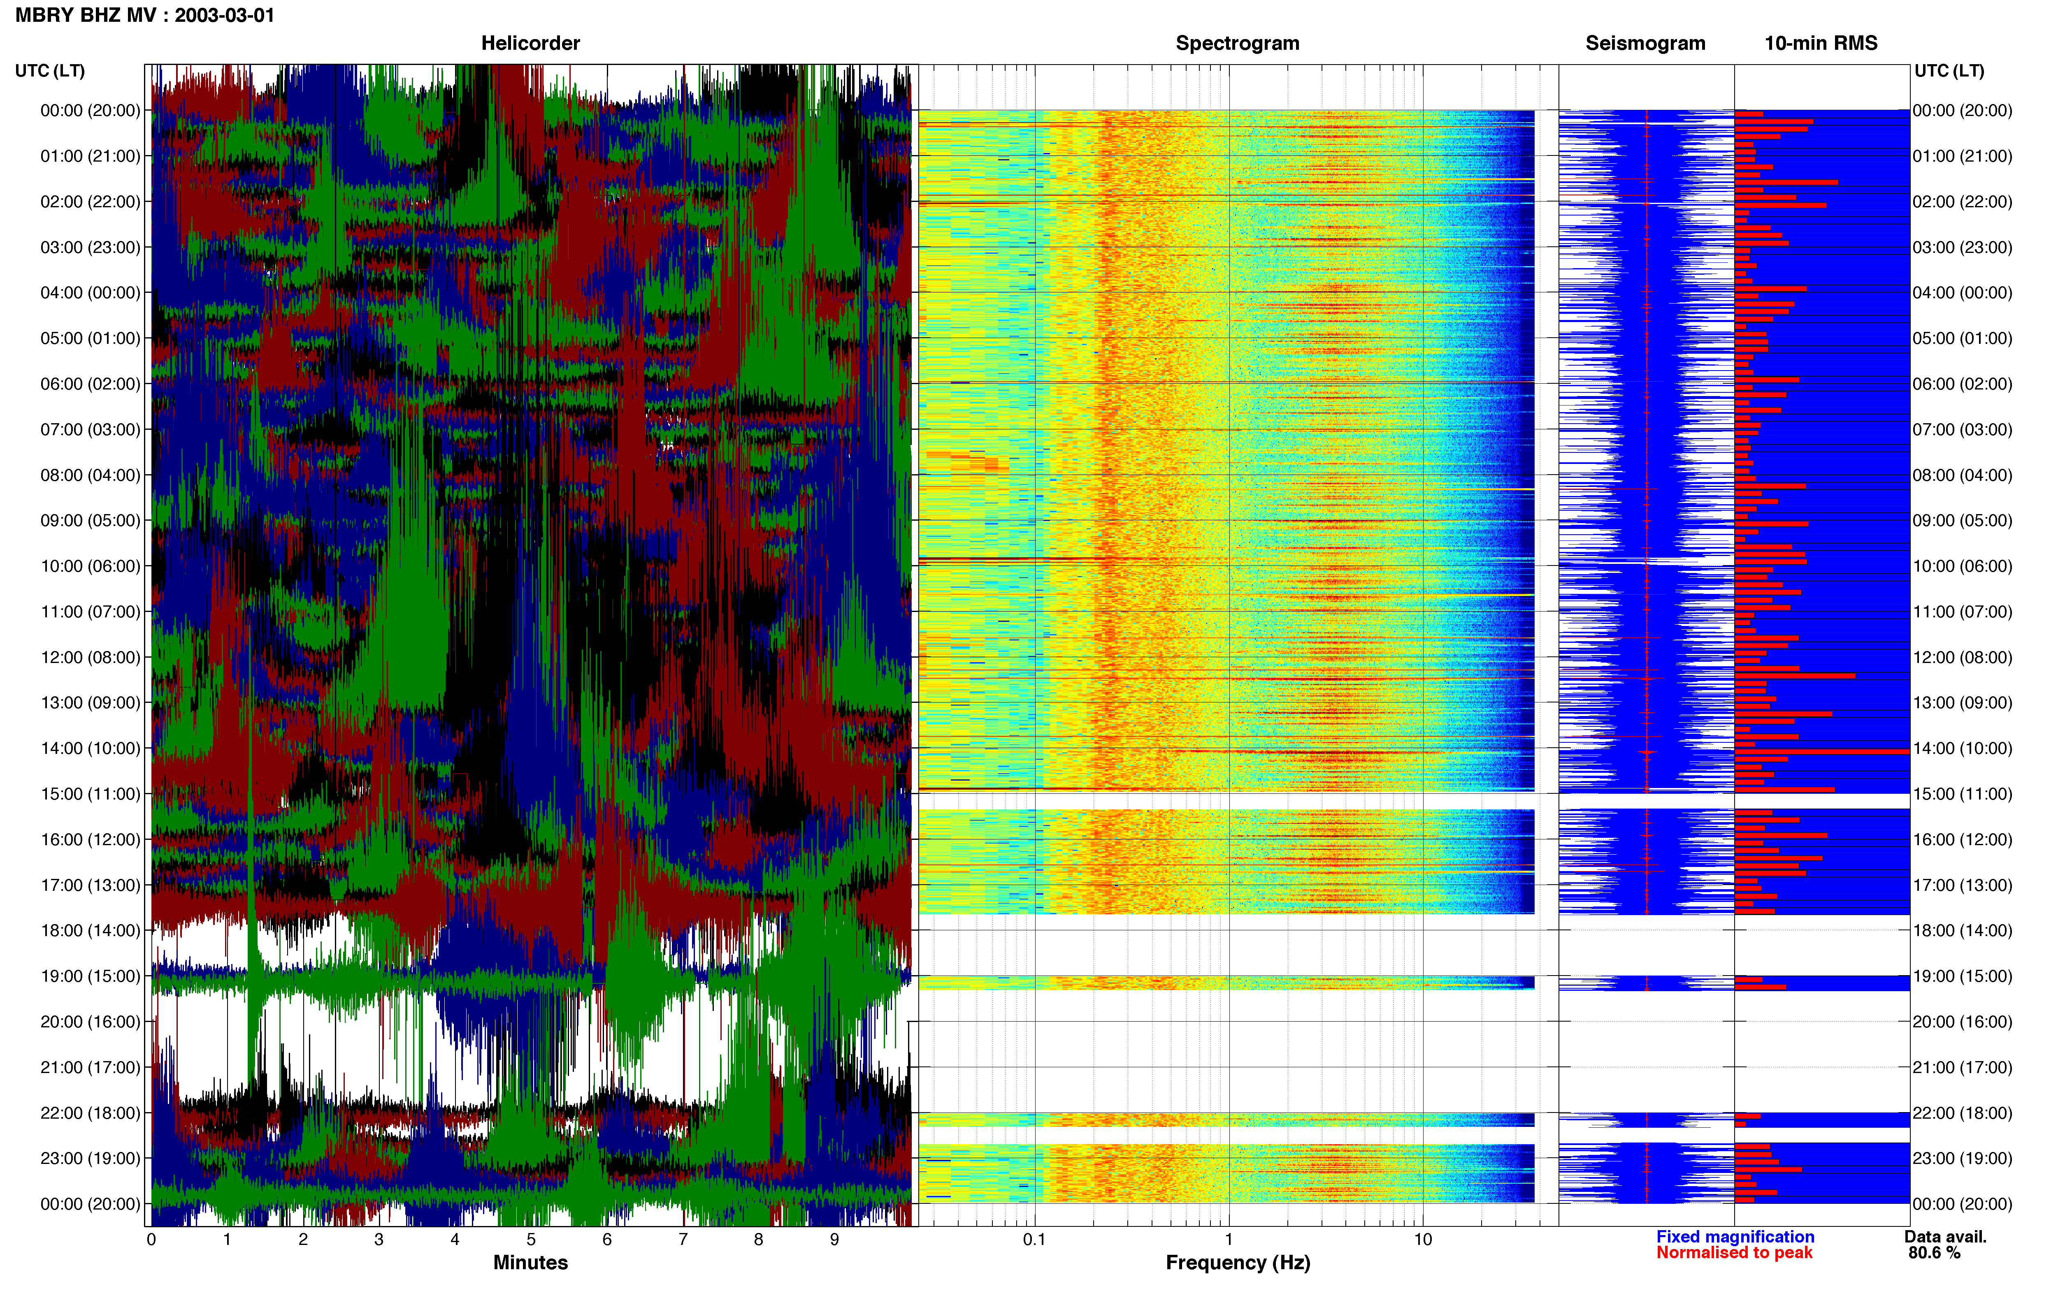2065x1291 pixels.
Task: Click the left 02:00 (22:00) time label
Action: (91, 202)
